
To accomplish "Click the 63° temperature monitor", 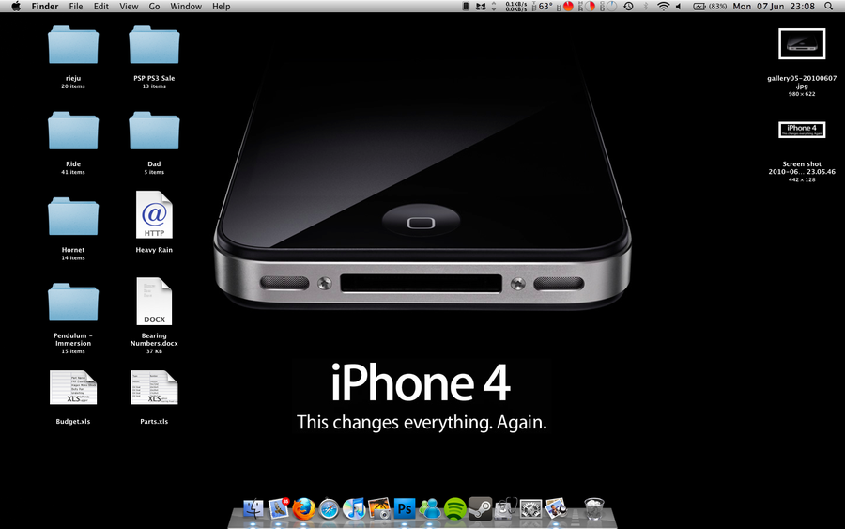I will [542, 7].
